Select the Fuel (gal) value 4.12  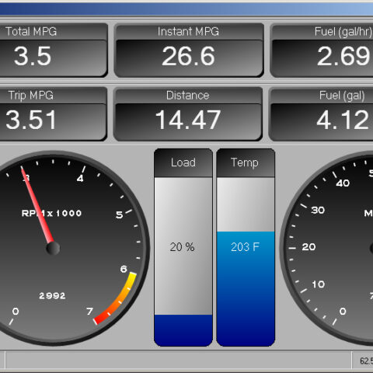pyautogui.click(x=343, y=120)
